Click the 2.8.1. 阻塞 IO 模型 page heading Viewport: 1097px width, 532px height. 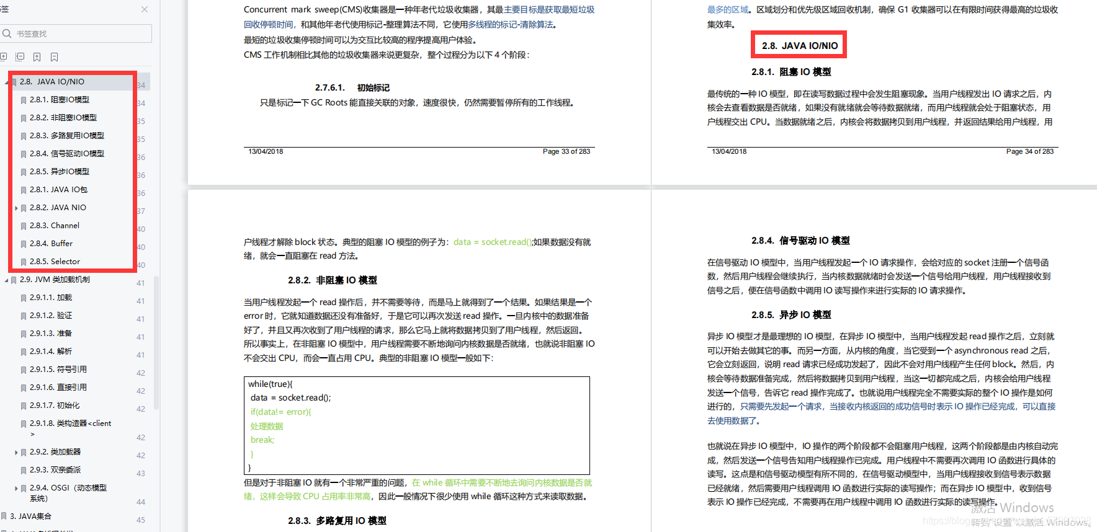click(791, 72)
